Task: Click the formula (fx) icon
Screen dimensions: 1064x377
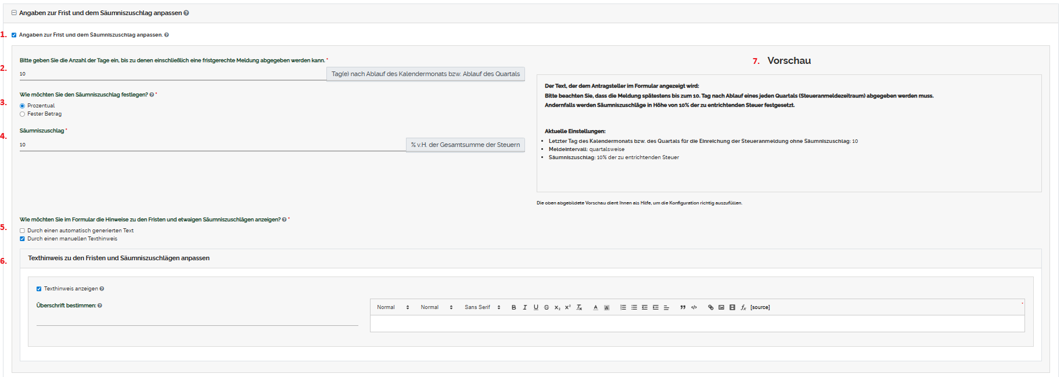Action: tap(743, 307)
